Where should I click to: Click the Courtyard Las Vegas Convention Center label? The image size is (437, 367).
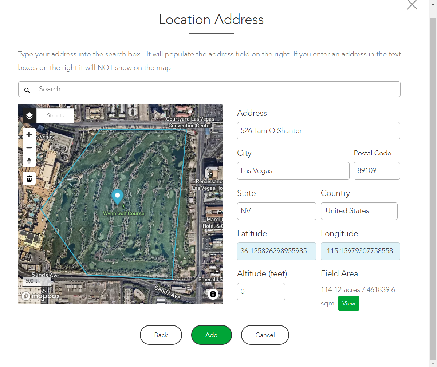point(190,122)
